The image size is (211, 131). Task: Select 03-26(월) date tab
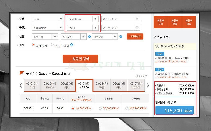(x=119, y=85)
